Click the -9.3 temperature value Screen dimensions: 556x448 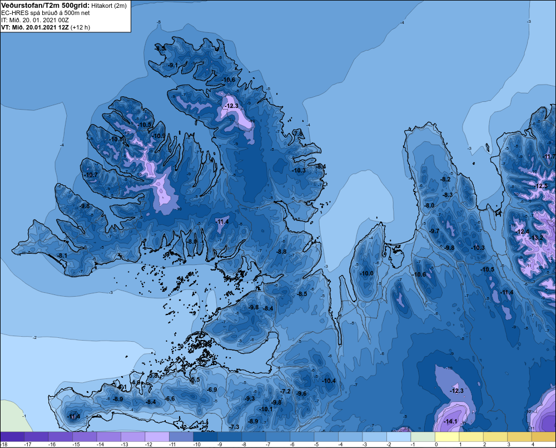(250, 398)
